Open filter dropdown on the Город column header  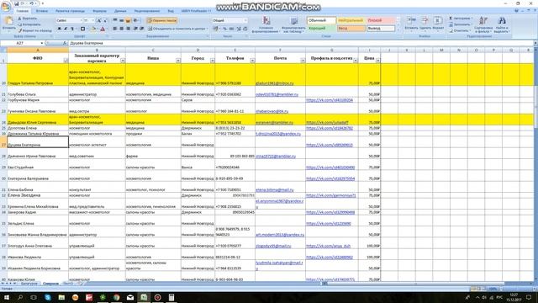213,61
